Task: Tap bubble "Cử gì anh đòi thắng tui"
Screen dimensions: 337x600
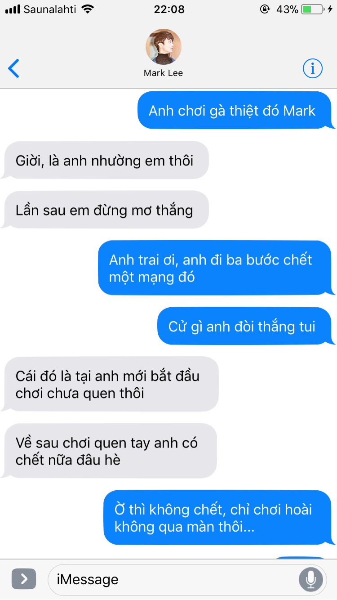Action: [x=245, y=326]
